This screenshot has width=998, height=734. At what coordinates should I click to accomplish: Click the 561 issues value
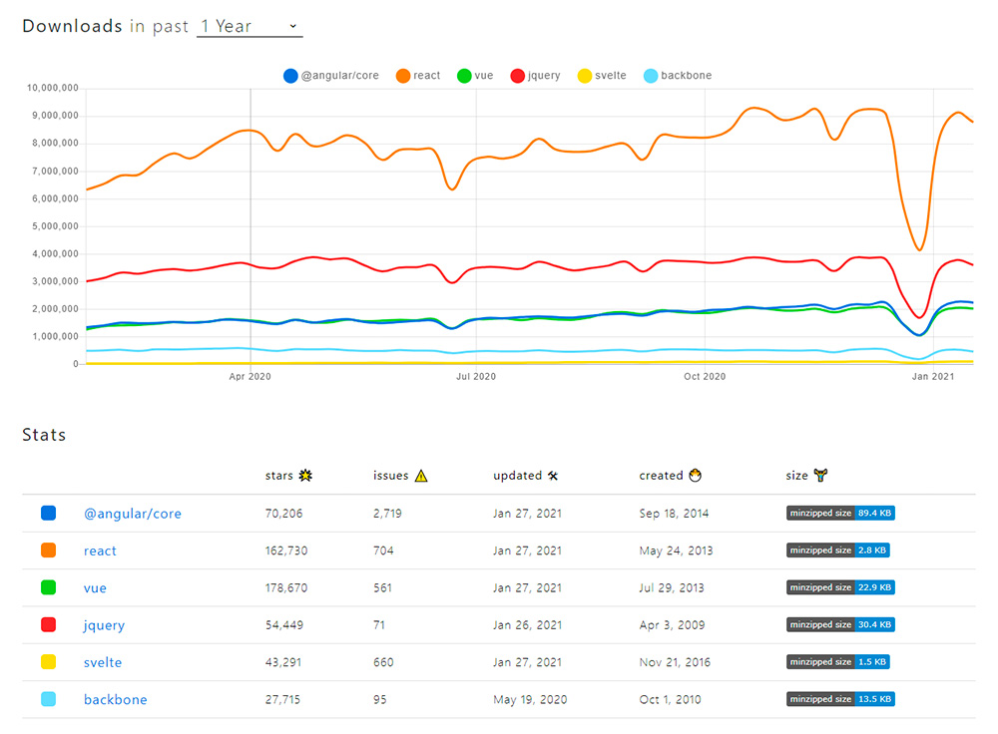pyautogui.click(x=382, y=587)
